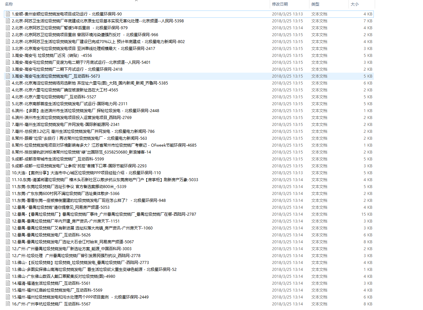Viewport: 423px width, 310px height.
Task: Click the 东莞 file name ending in 北极星环保网-948
Action: point(89,200)
